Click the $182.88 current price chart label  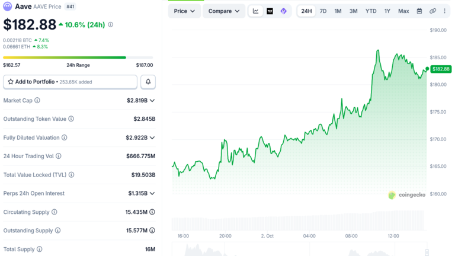point(441,69)
